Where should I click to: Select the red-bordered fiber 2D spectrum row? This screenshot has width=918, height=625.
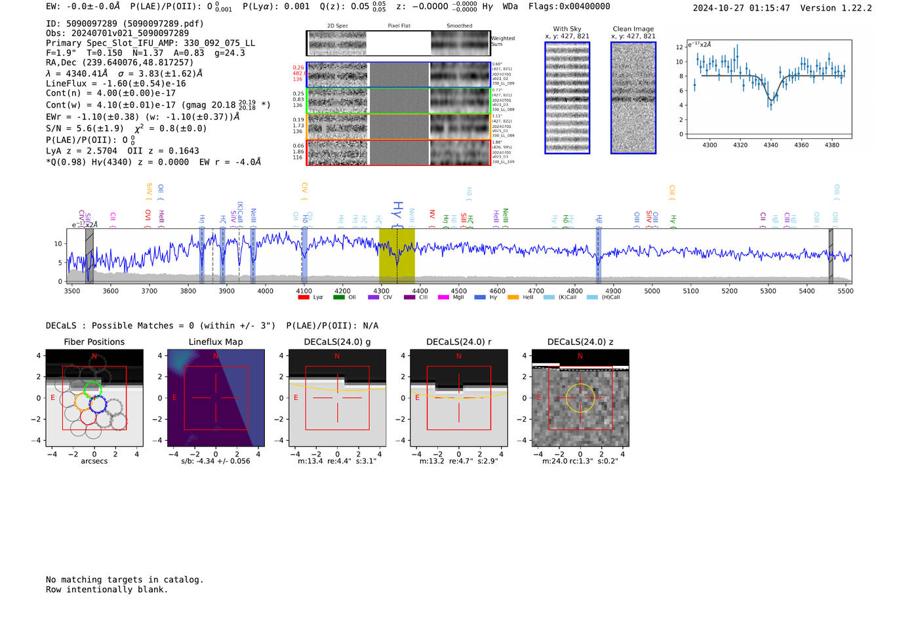click(x=398, y=153)
